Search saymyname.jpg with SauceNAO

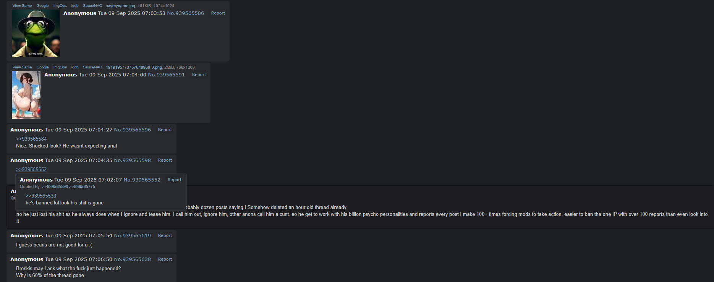tap(92, 6)
